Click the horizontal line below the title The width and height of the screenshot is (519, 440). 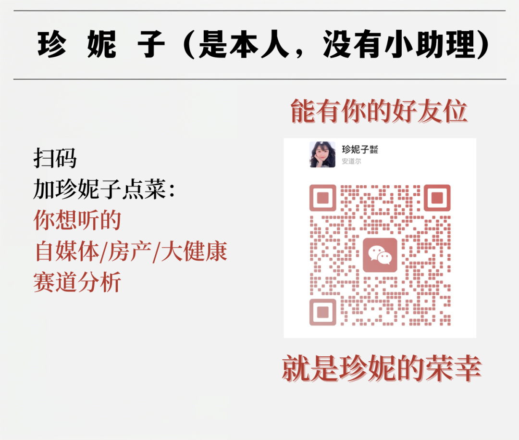point(260,79)
